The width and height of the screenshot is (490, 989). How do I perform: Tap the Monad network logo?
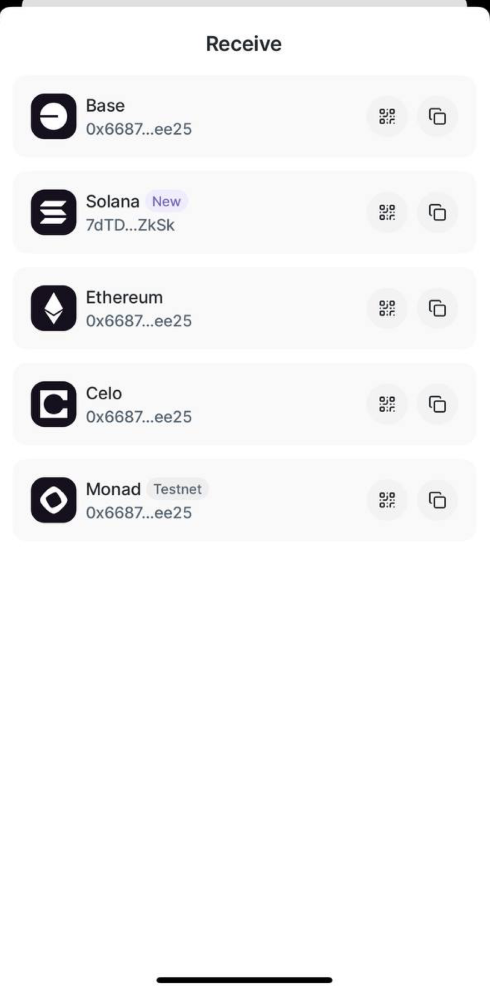point(53,500)
